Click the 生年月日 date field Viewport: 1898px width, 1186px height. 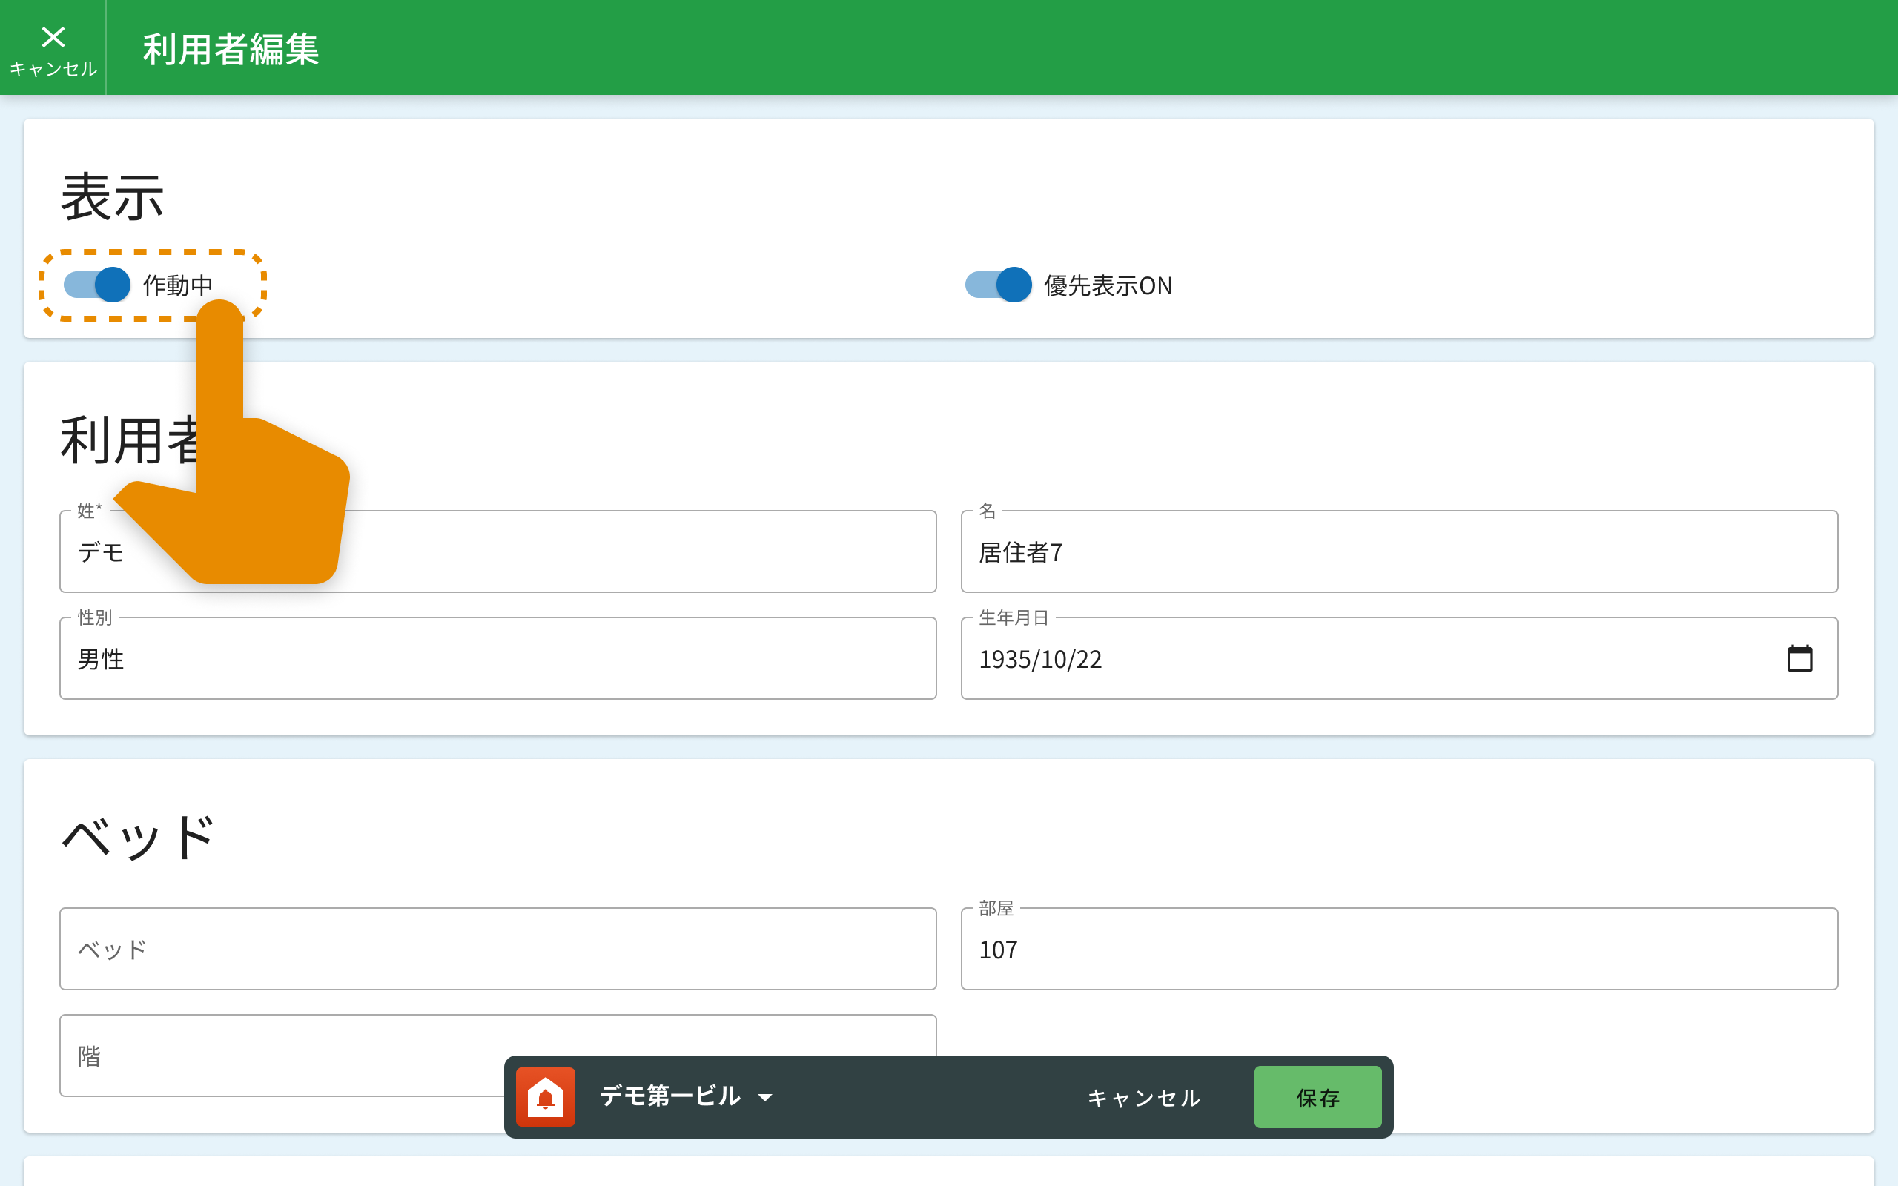pos(1333,659)
